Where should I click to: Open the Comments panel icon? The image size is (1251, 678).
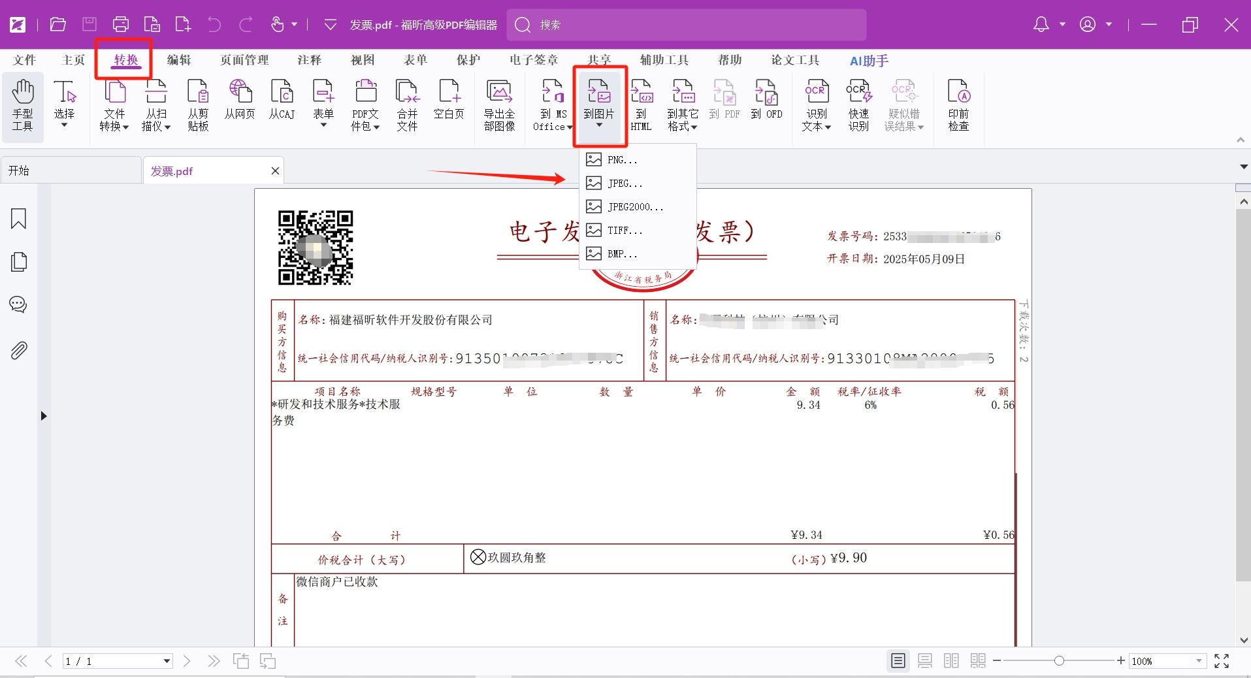(x=18, y=304)
